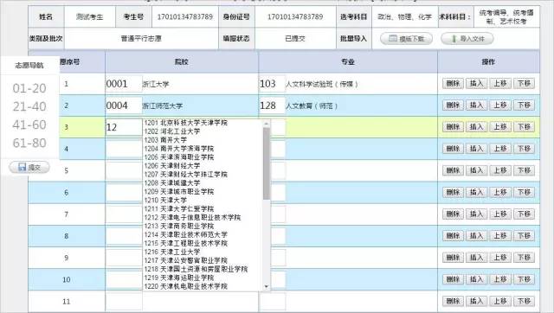The image size is (554, 313).
Task: Select 1210 天津大学 from list
Action: pos(165,200)
